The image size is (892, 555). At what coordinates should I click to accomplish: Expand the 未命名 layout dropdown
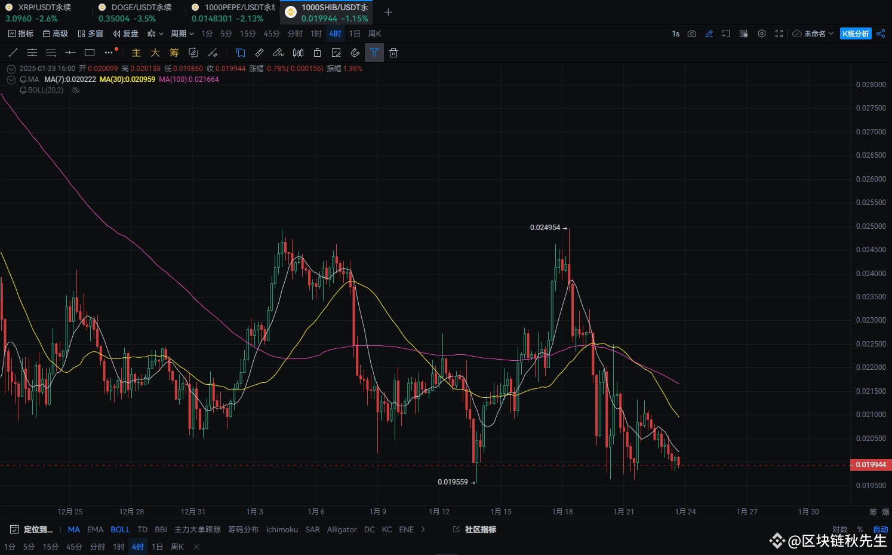point(813,34)
